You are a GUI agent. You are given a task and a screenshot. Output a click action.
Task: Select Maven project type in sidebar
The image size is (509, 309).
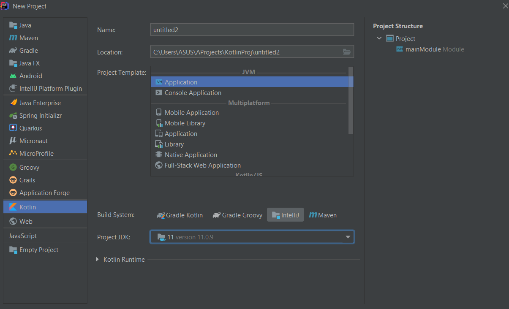28,38
